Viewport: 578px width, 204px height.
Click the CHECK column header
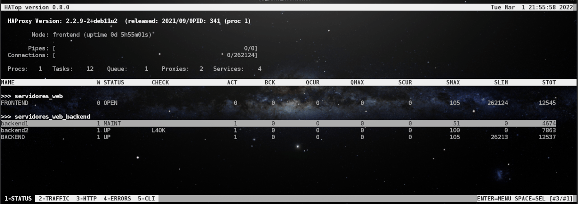pyautogui.click(x=160, y=82)
